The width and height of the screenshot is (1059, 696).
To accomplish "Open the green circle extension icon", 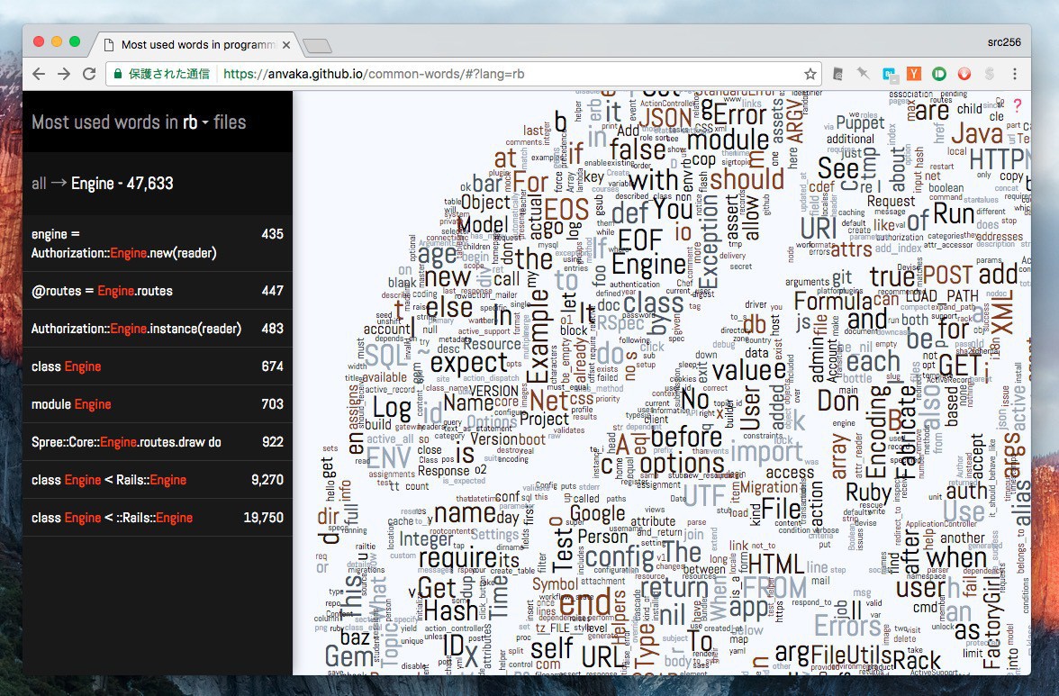I will [938, 74].
